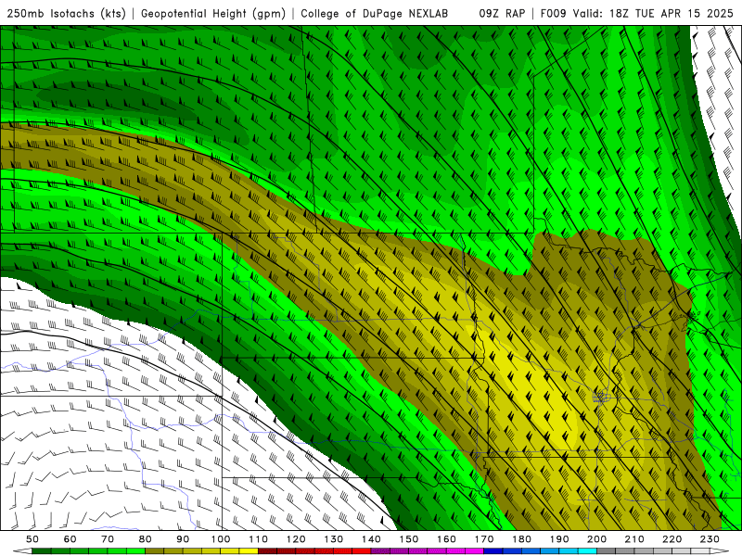Click the 60 label on the color scale
This screenshot has width=742, height=556.
click(70, 539)
